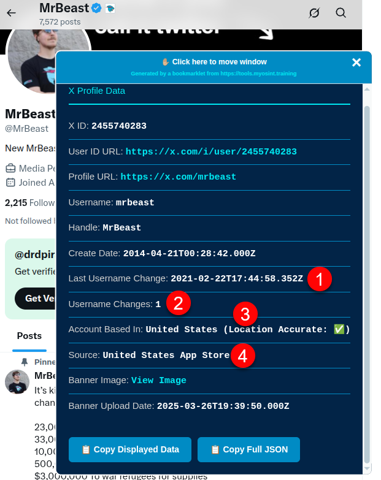
Task: Close the X Profile Data popup
Action: (x=356, y=63)
